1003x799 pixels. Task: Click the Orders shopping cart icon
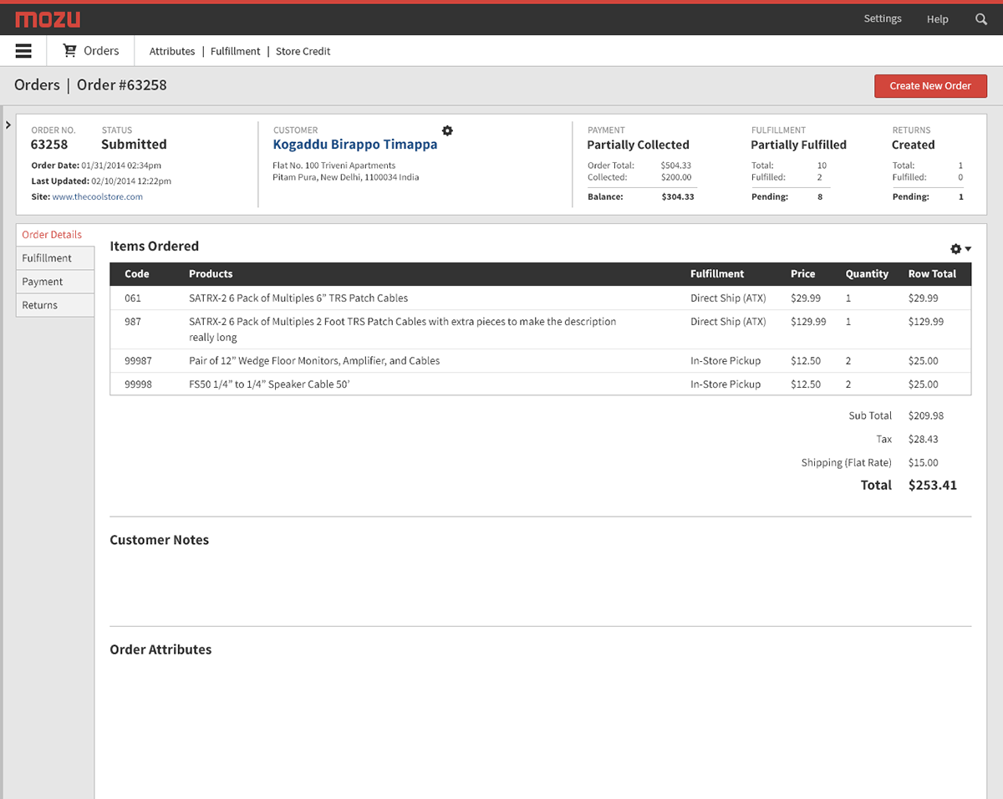pyautogui.click(x=70, y=51)
